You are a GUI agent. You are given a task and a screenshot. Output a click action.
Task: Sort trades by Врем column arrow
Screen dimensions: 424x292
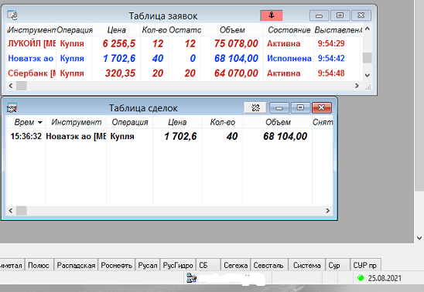click(40, 123)
